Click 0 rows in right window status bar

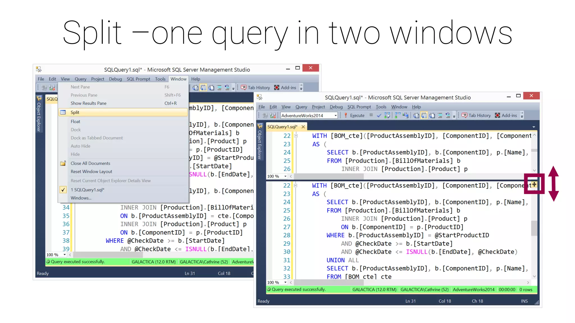coord(526,289)
